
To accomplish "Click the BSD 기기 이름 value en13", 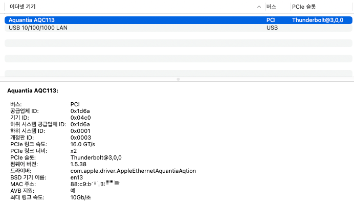I will pyautogui.click(x=77, y=177).
